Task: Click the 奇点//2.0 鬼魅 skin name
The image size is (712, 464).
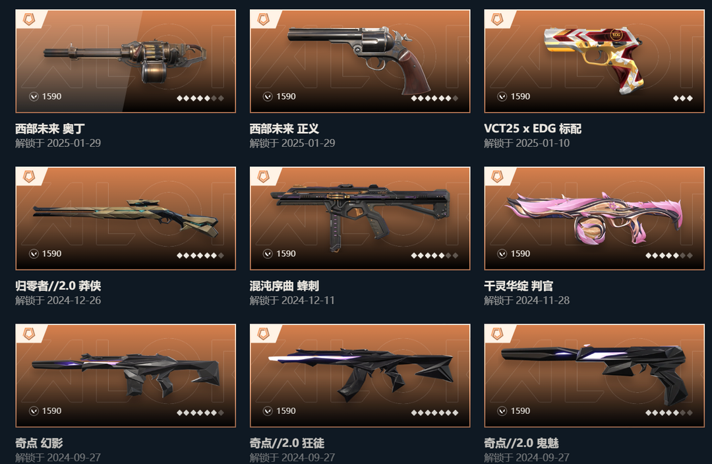Action: click(x=521, y=443)
